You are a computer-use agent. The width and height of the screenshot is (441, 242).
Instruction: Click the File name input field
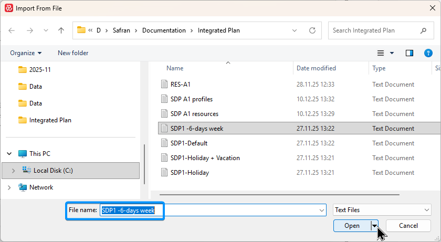tap(213, 210)
